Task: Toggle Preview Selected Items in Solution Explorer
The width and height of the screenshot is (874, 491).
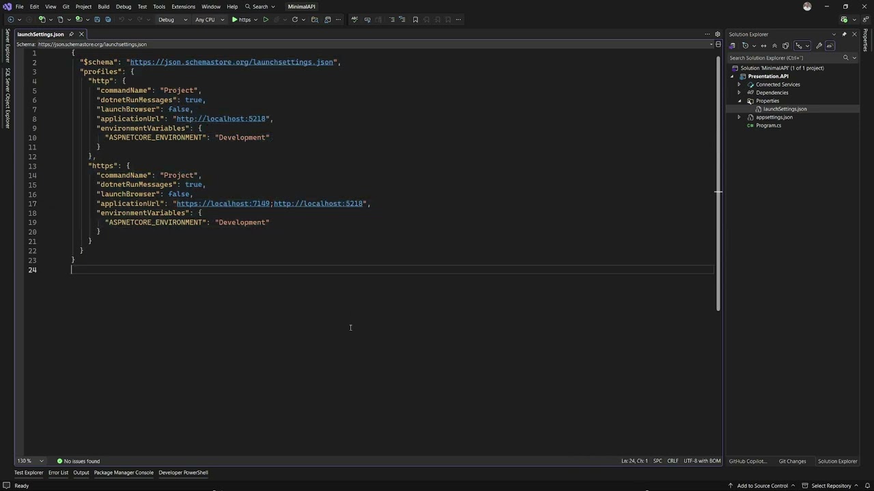Action: 830,46
